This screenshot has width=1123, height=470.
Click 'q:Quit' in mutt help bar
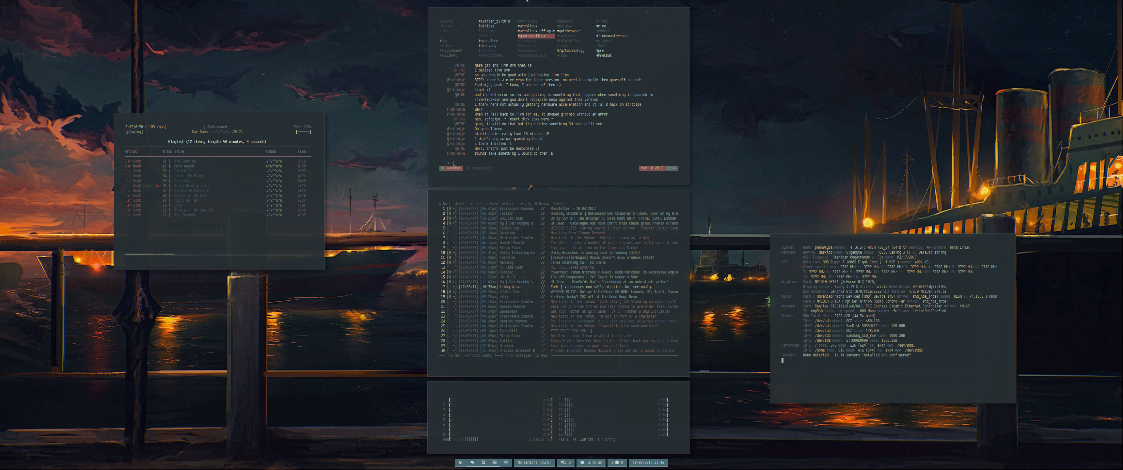coord(445,204)
